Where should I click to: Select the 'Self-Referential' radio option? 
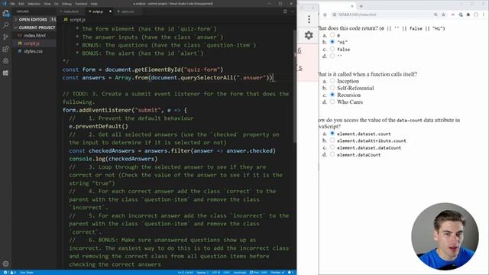point(332,88)
